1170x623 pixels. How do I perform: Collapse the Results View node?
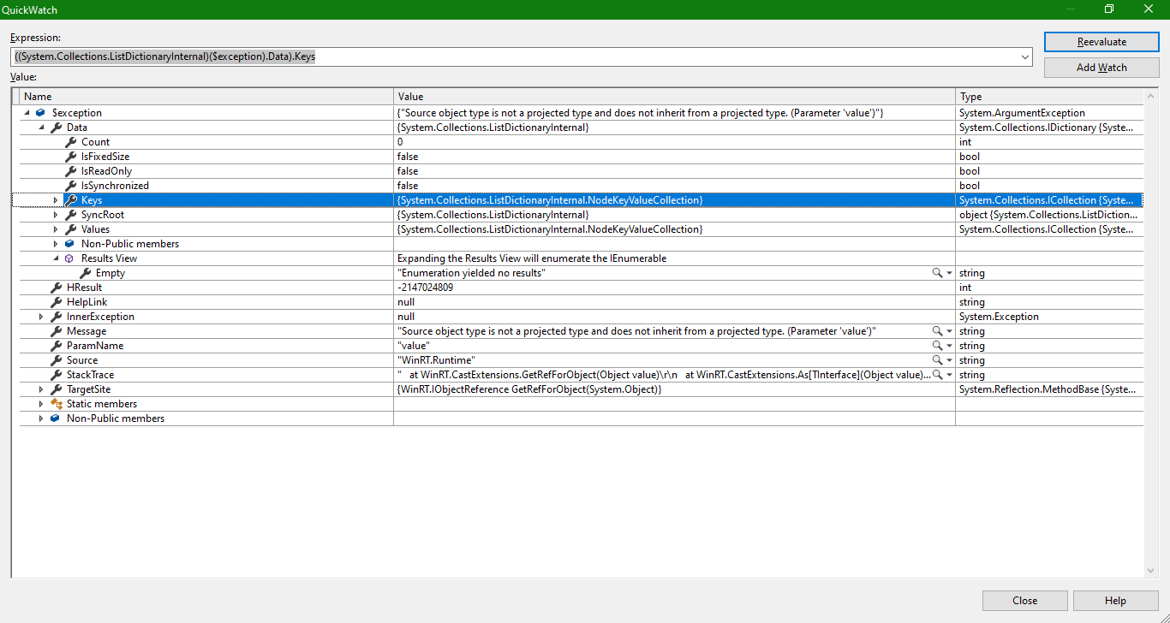[55, 258]
